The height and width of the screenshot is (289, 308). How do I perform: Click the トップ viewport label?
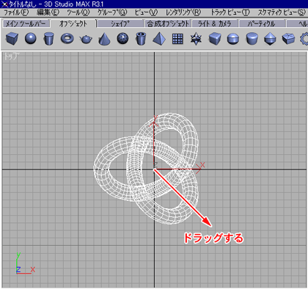11,56
